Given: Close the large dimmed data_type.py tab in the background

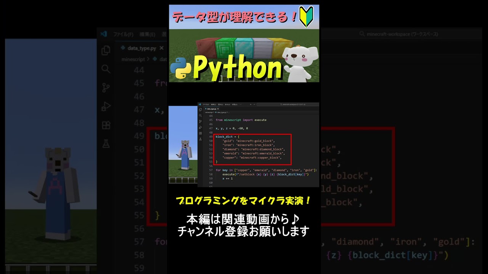Looking at the screenshot, I should point(161,48).
